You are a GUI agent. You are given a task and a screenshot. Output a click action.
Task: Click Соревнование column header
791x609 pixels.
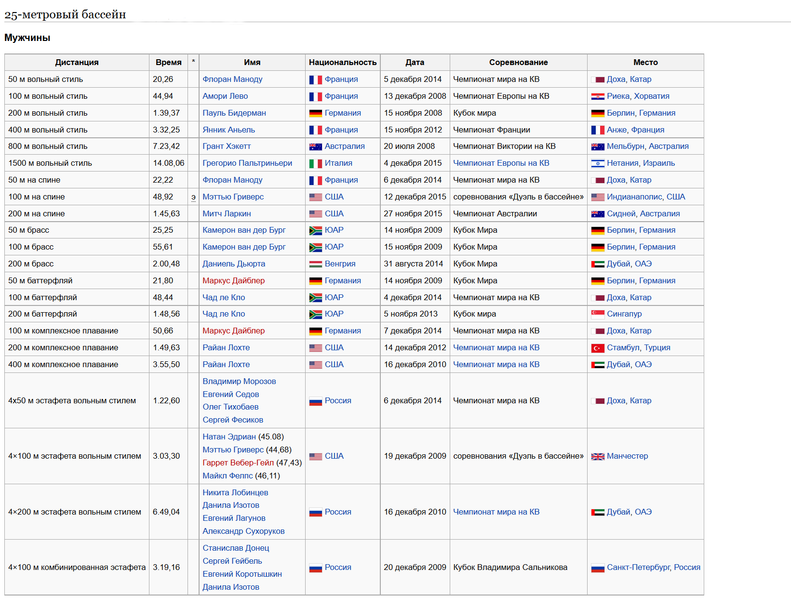click(x=518, y=63)
